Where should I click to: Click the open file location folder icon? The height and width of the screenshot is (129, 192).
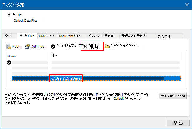[x=107, y=46]
